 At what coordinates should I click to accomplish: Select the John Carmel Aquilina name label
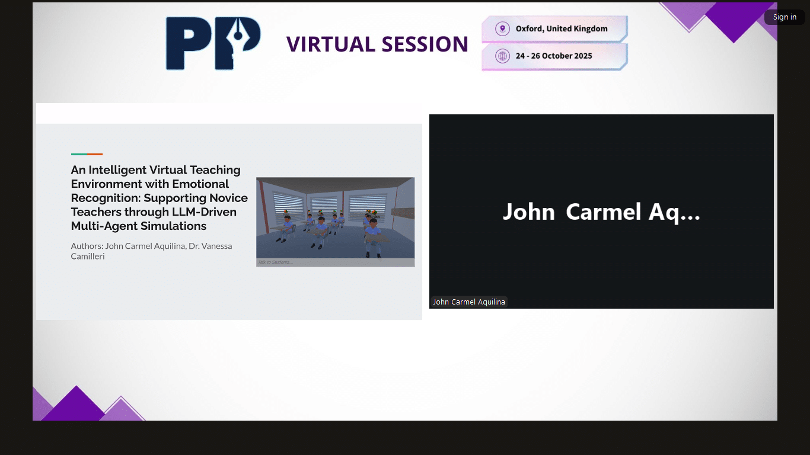[x=468, y=302]
